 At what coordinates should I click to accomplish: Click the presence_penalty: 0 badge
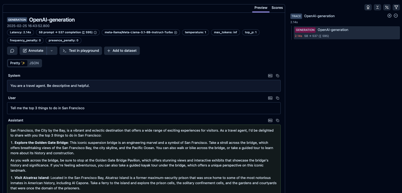pos(63,41)
